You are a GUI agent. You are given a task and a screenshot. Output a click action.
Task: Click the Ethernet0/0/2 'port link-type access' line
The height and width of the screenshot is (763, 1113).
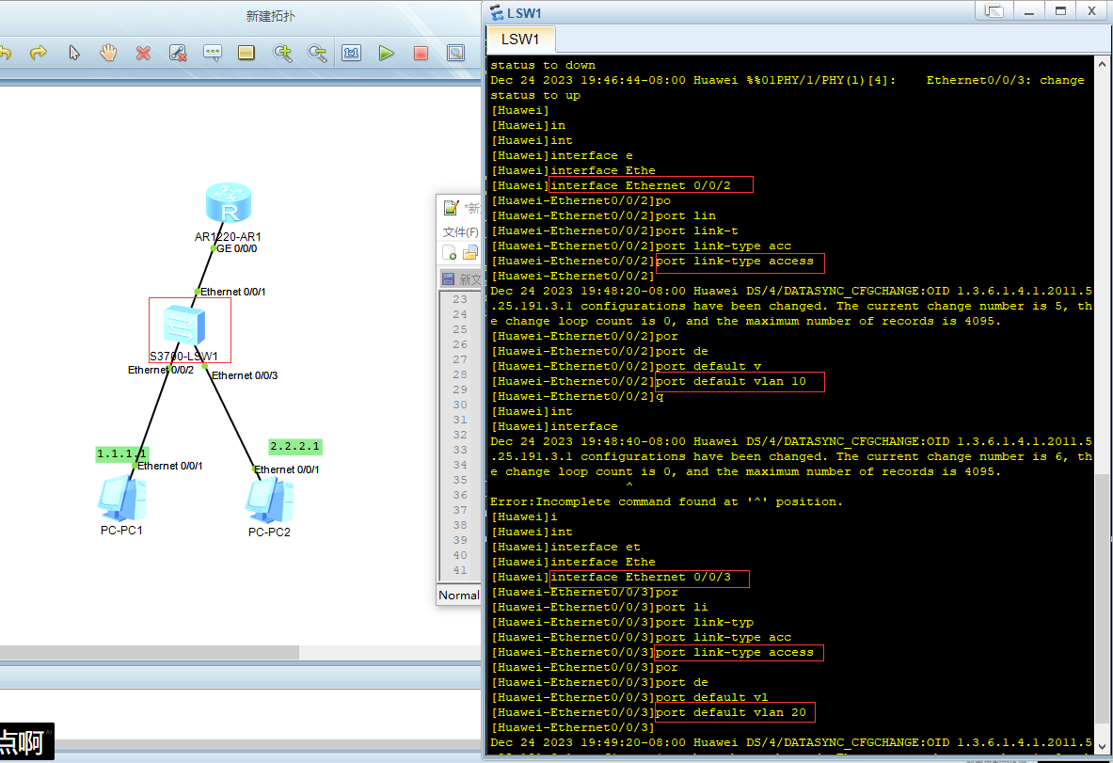tap(735, 262)
